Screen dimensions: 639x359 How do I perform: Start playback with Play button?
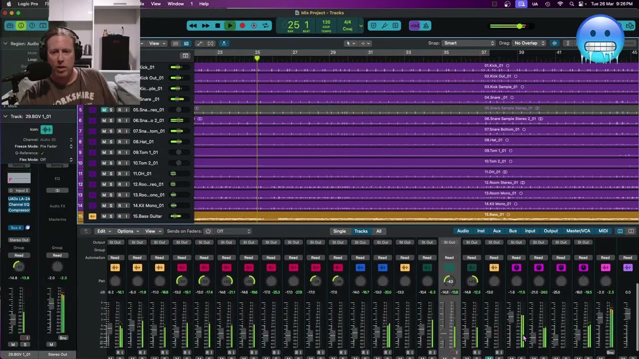230,25
